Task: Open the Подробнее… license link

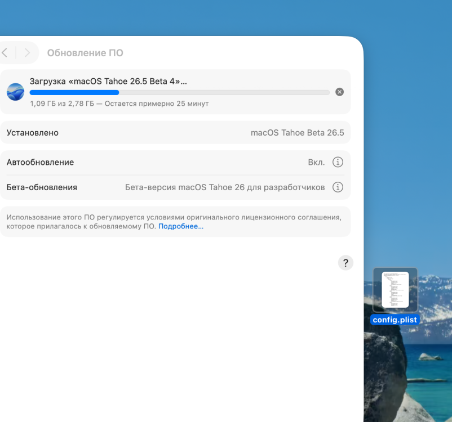Action: coord(181,226)
